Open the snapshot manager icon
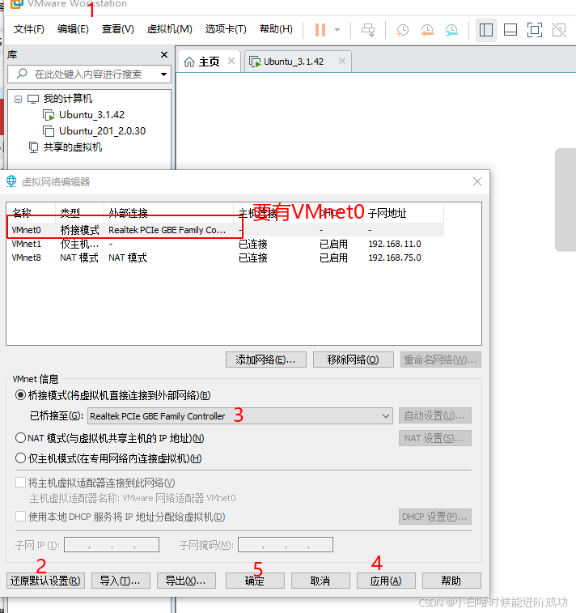The height and width of the screenshot is (613, 576). click(x=451, y=30)
